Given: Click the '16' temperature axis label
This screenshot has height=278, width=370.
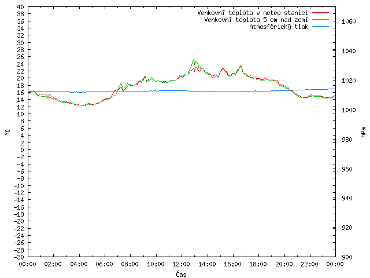Looking at the screenshot, I should pos(21,93).
